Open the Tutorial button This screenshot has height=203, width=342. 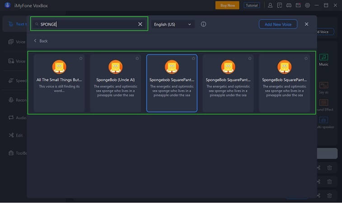pos(252,5)
